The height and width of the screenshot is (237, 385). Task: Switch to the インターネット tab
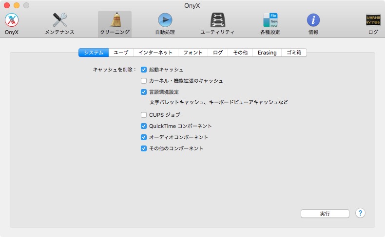click(x=155, y=53)
